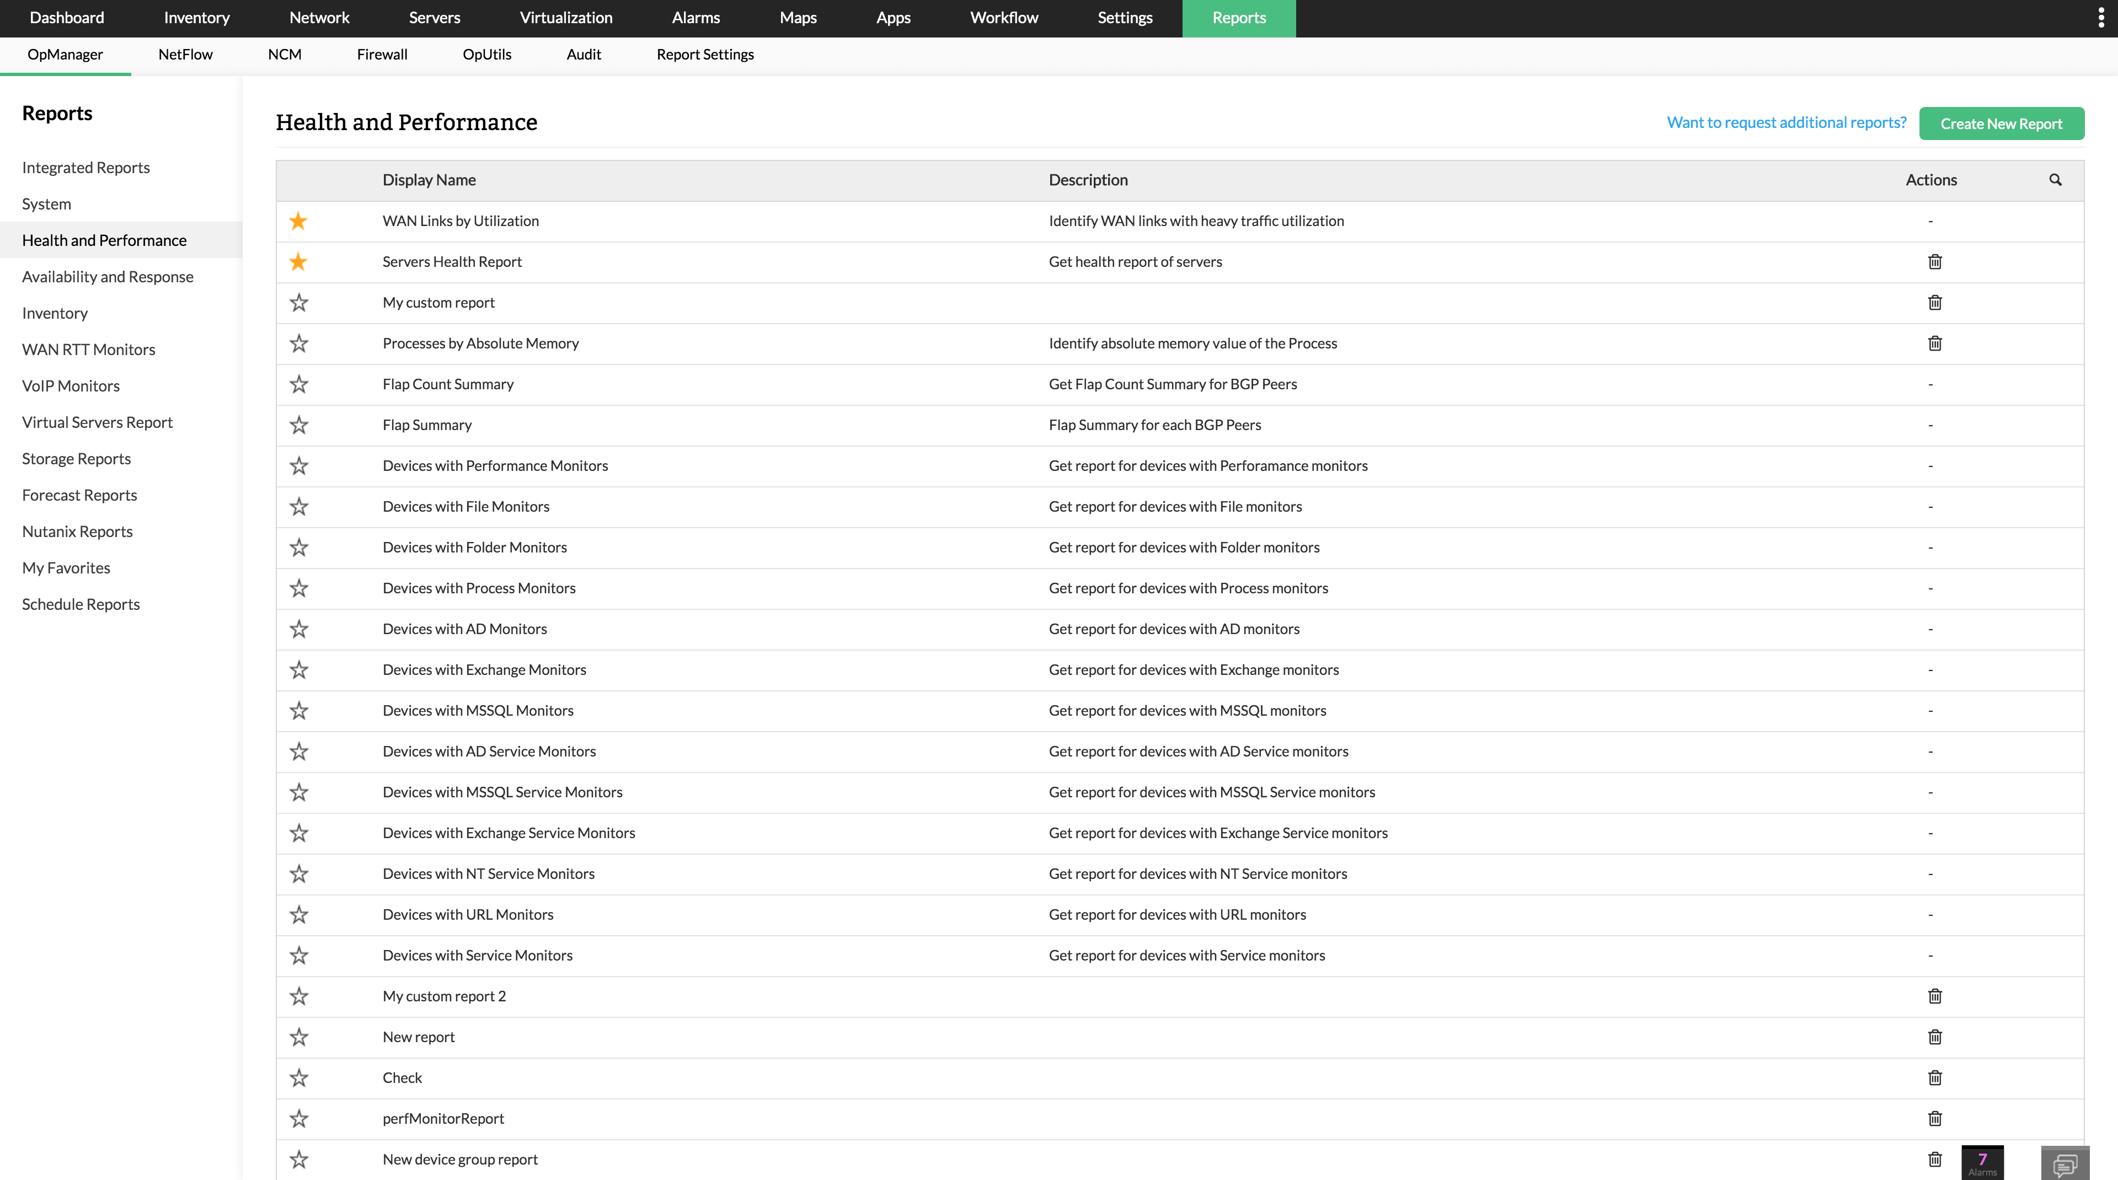Delete the perfMonitorReport
The width and height of the screenshot is (2118, 1180).
pos(1935,1118)
